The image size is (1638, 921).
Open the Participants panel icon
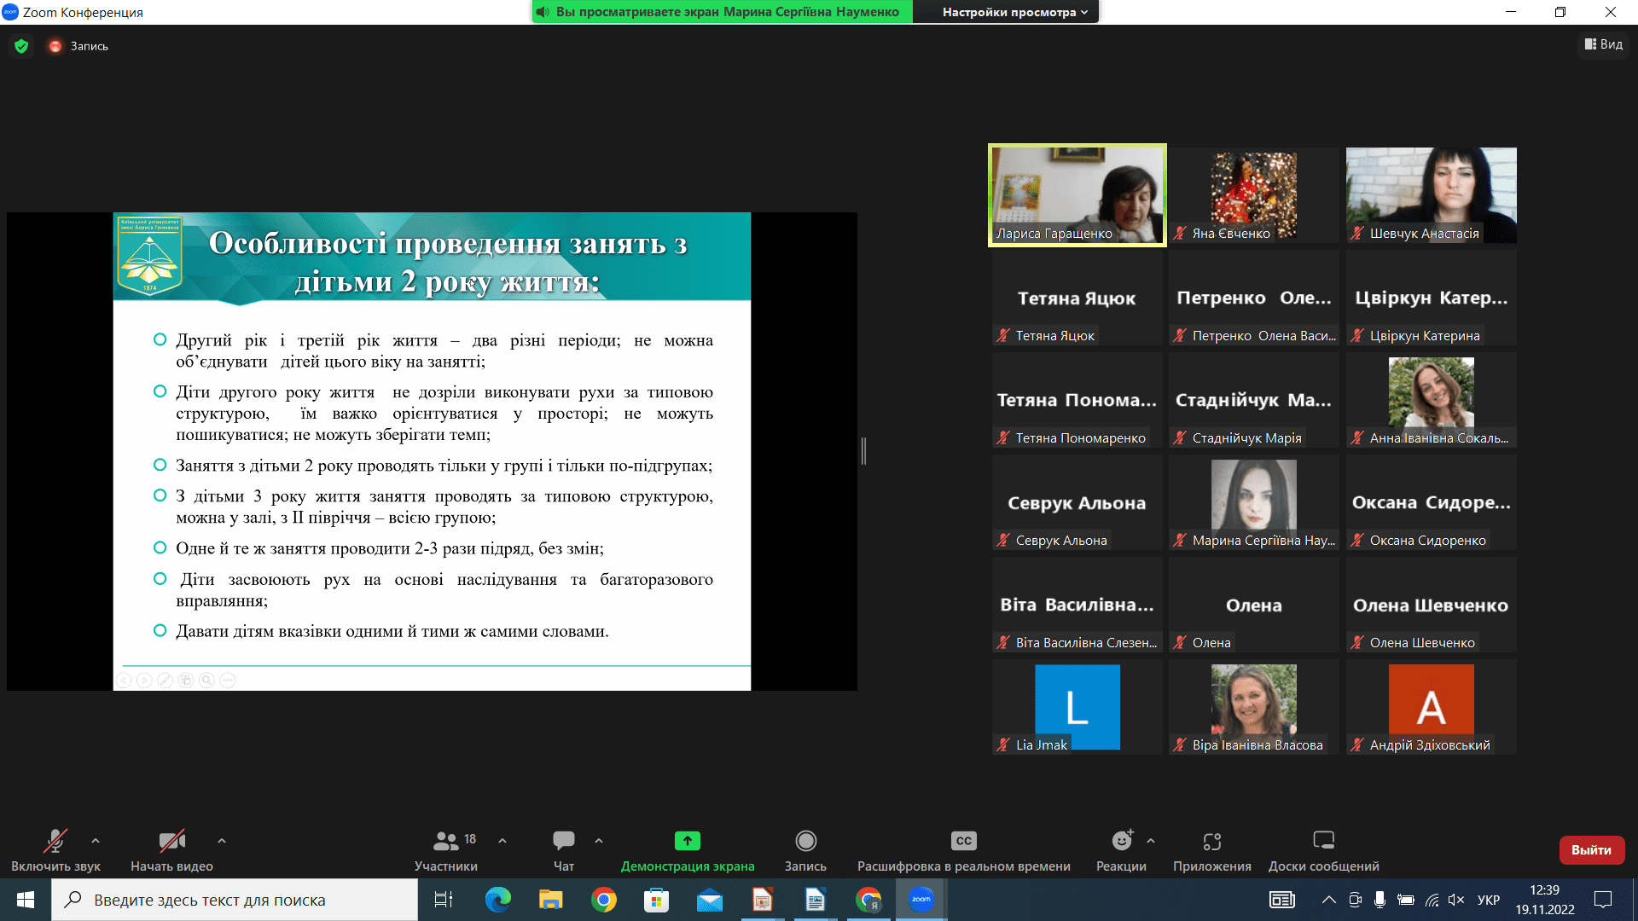tap(445, 841)
